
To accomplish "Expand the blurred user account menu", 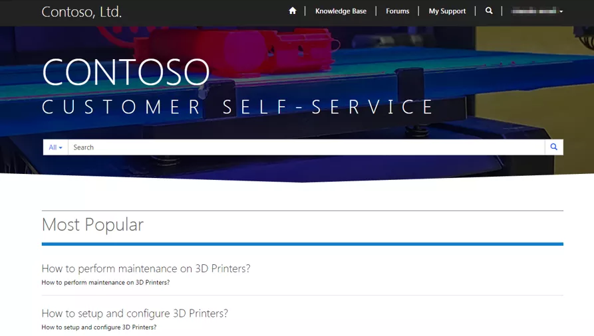I will tap(537, 11).
